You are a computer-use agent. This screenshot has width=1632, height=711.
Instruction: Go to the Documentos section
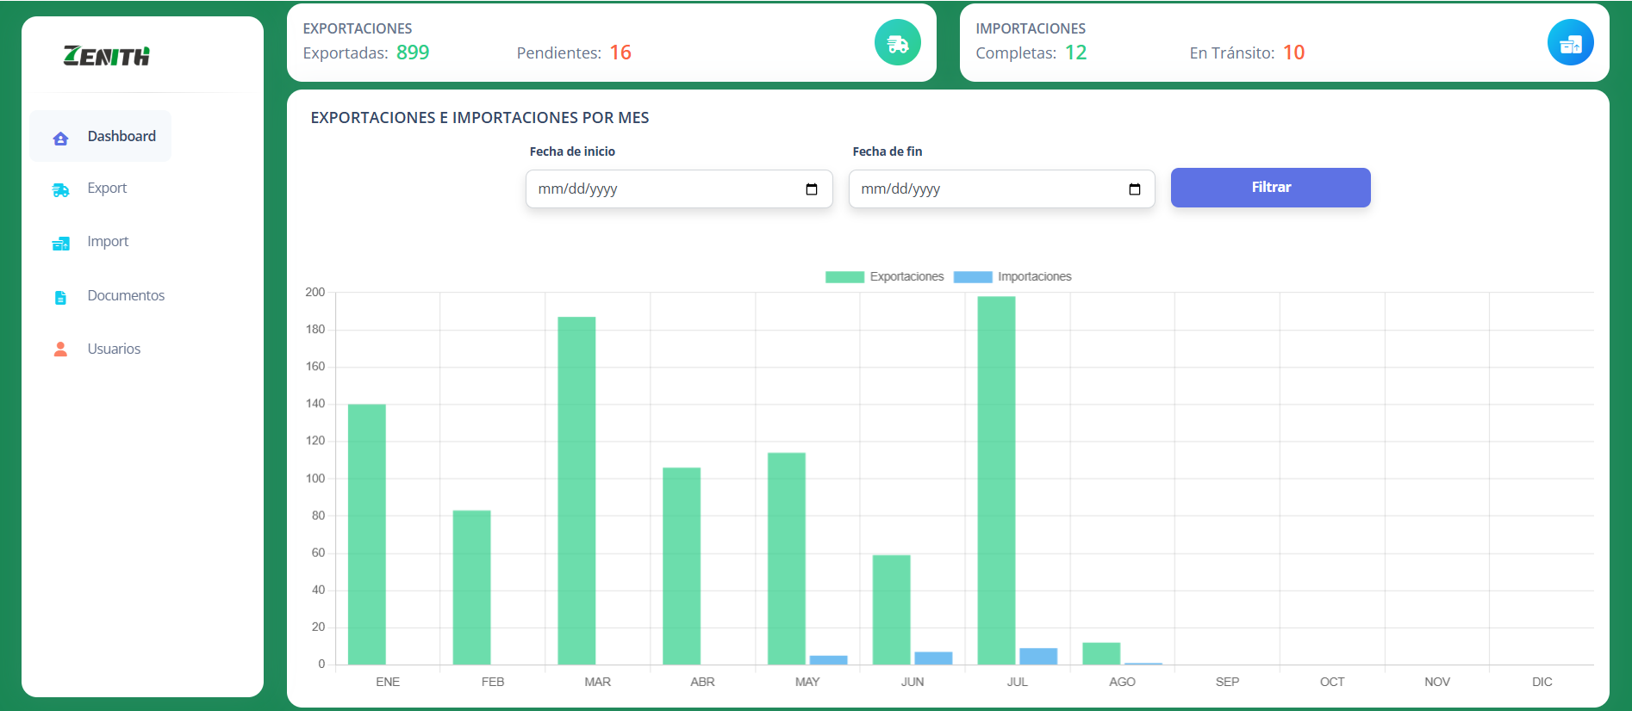(126, 295)
